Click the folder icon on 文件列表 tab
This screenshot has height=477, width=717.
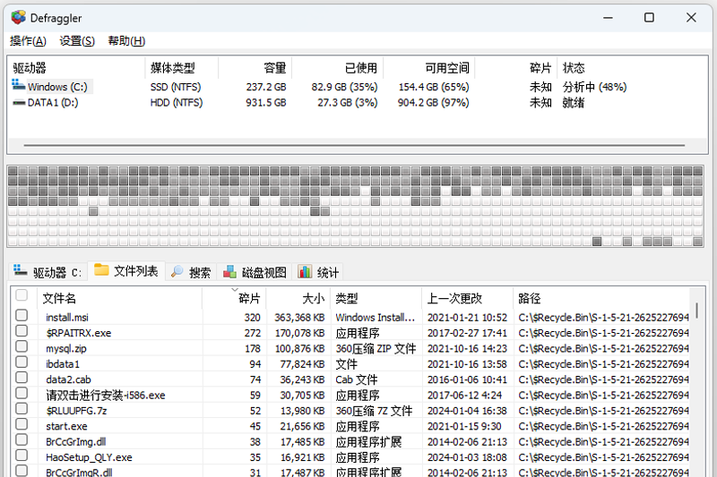101,270
